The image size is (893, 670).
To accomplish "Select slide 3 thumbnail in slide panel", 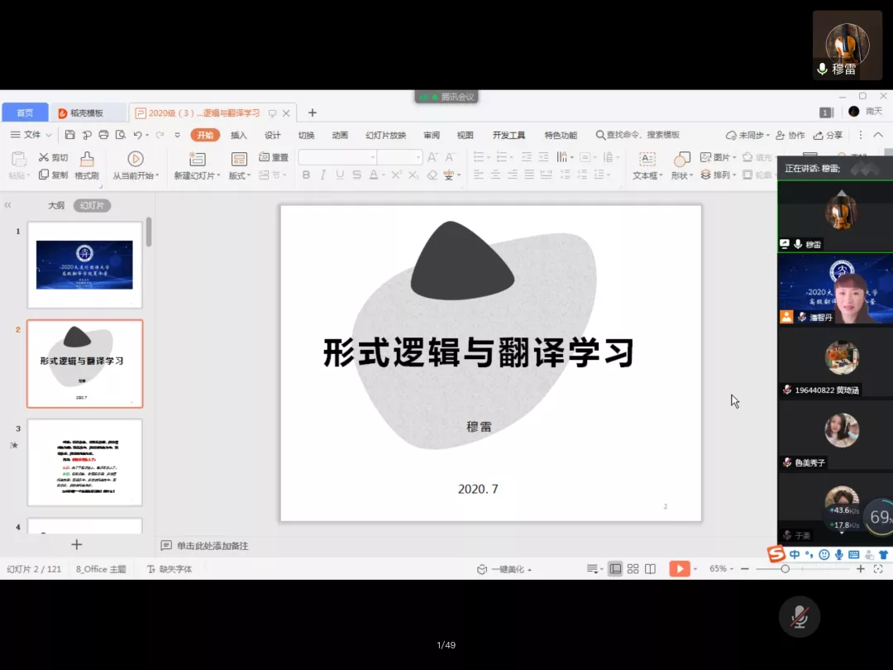I will (84, 462).
